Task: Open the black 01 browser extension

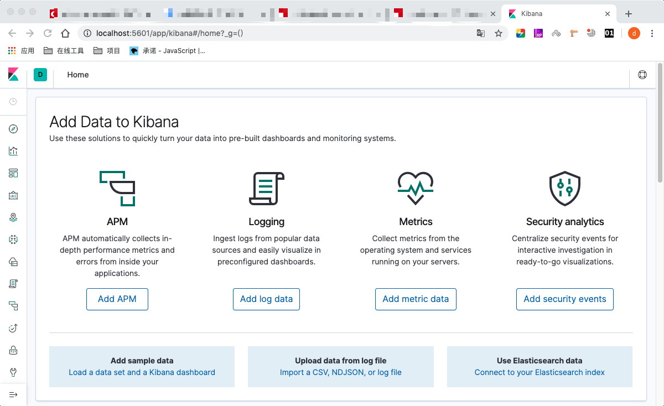Action: 609,33
